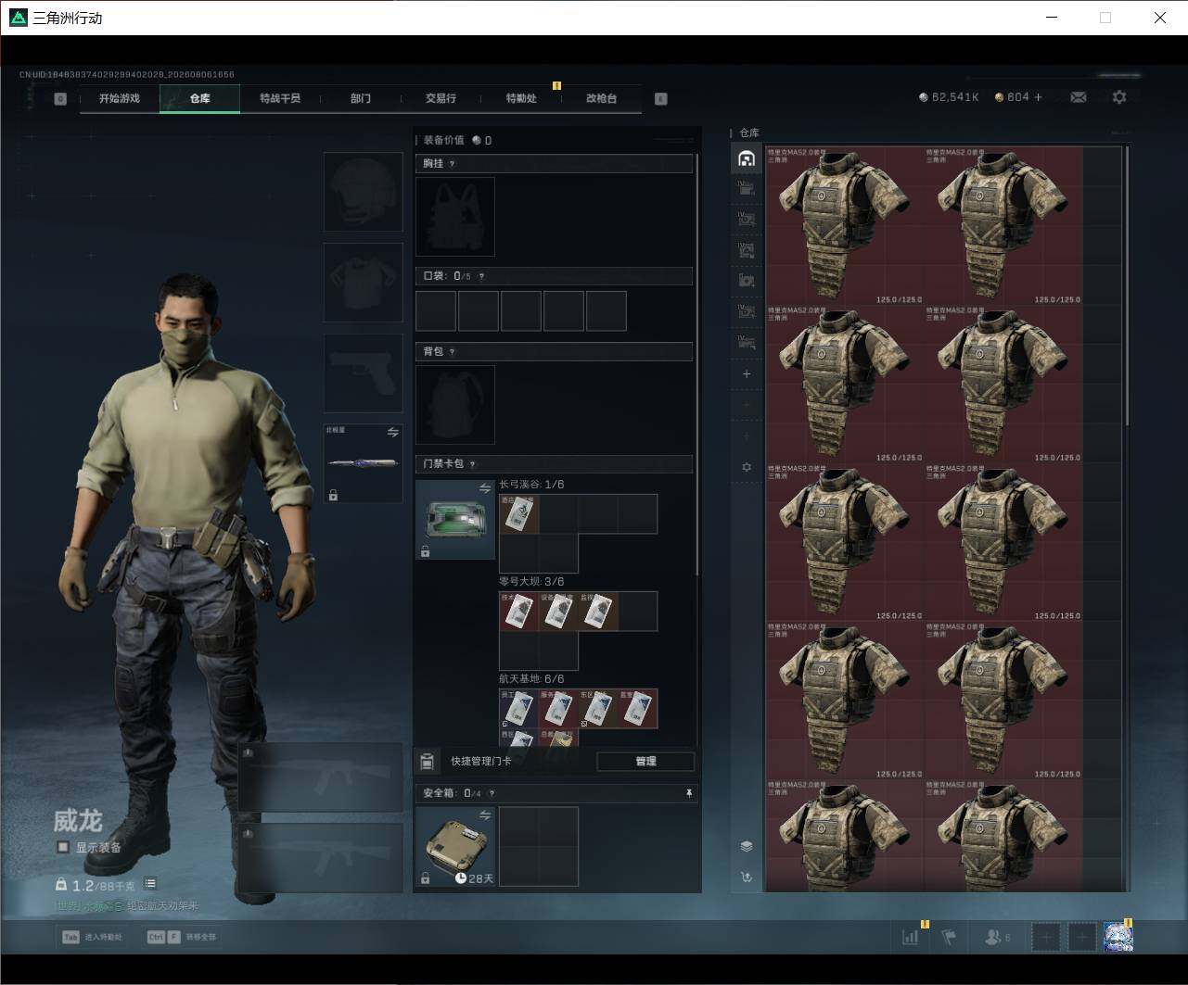Click the warehouse stack layers icon
The image size is (1188, 985).
747,846
